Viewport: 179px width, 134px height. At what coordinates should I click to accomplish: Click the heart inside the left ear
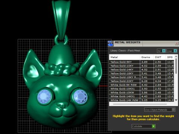(33, 71)
